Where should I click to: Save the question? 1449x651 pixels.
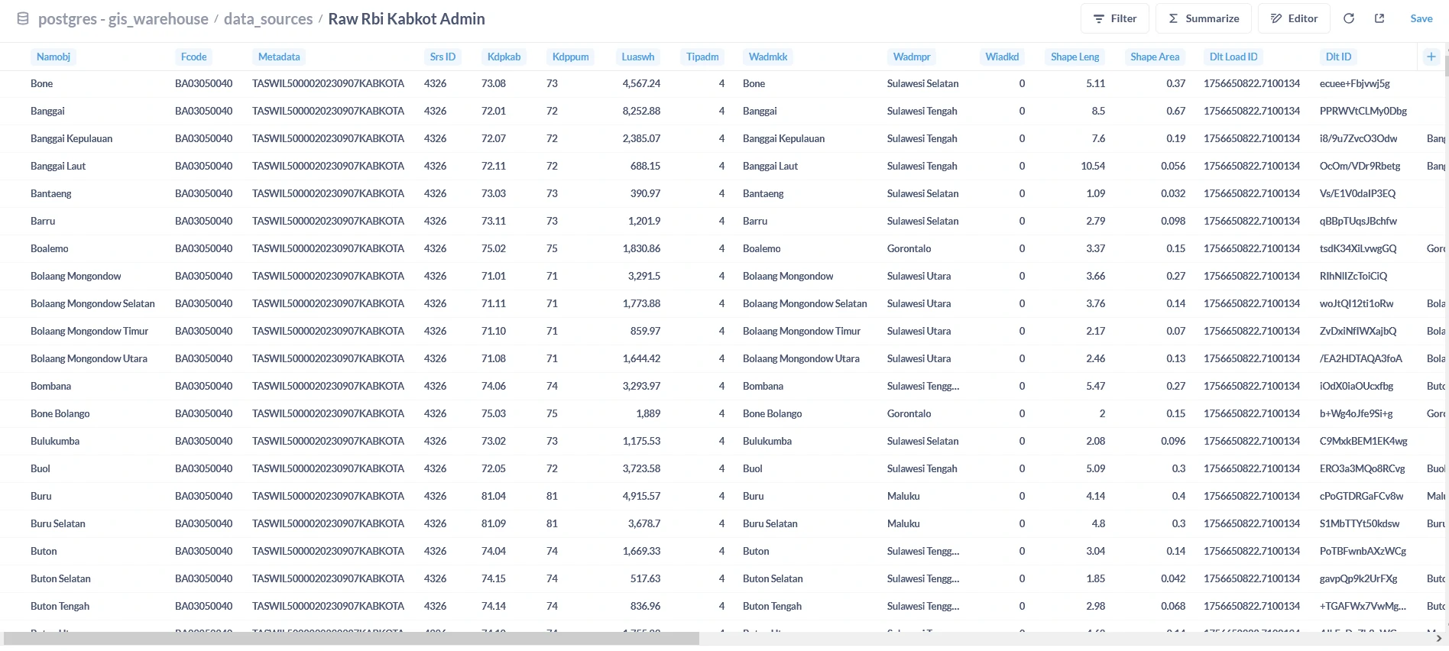[1421, 18]
